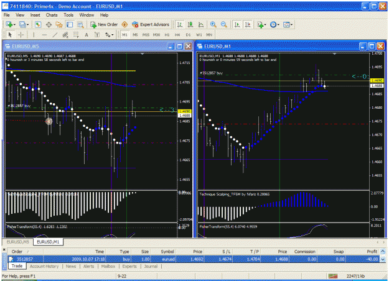Show the Data Window crosshair-circle icon
Viewport: 389px width, 281px height.
(x=49, y=24)
